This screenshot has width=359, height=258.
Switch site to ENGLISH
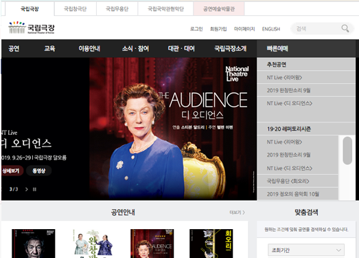click(271, 29)
